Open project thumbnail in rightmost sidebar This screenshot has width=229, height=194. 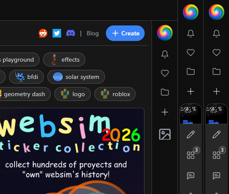coord(217,114)
